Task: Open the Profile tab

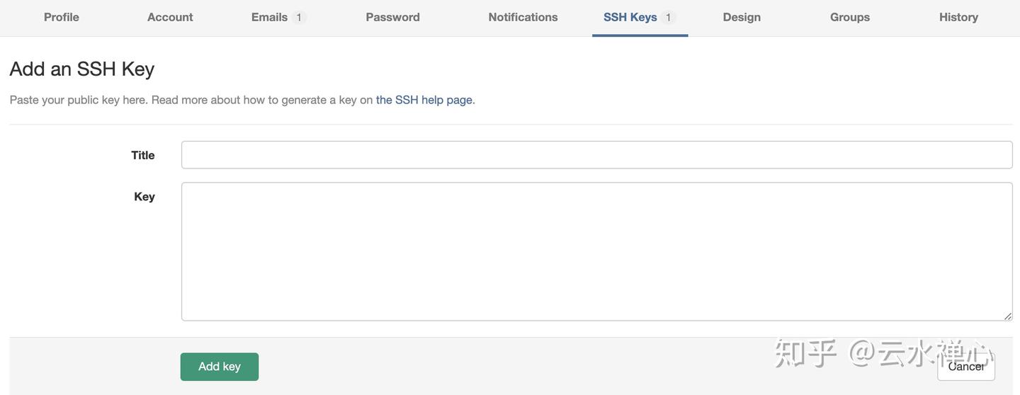Action: [x=62, y=17]
